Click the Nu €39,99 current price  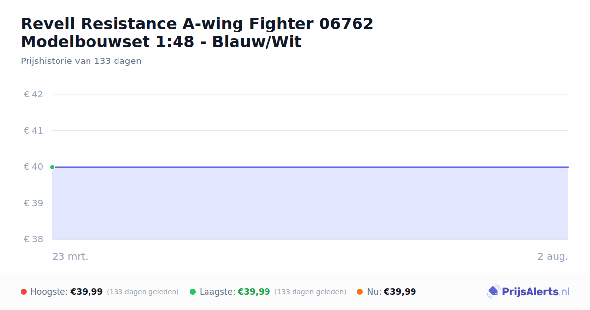(400, 292)
